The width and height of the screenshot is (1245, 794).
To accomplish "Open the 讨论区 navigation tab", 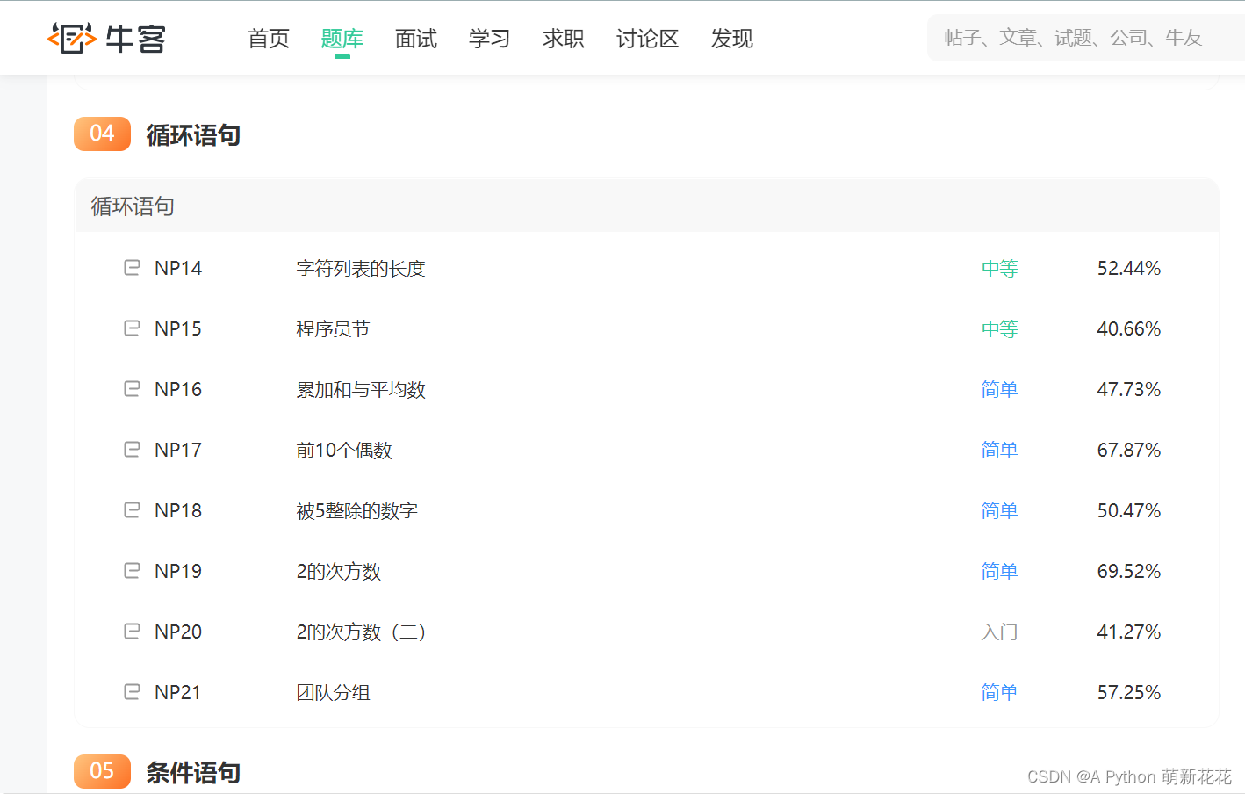I will [648, 39].
